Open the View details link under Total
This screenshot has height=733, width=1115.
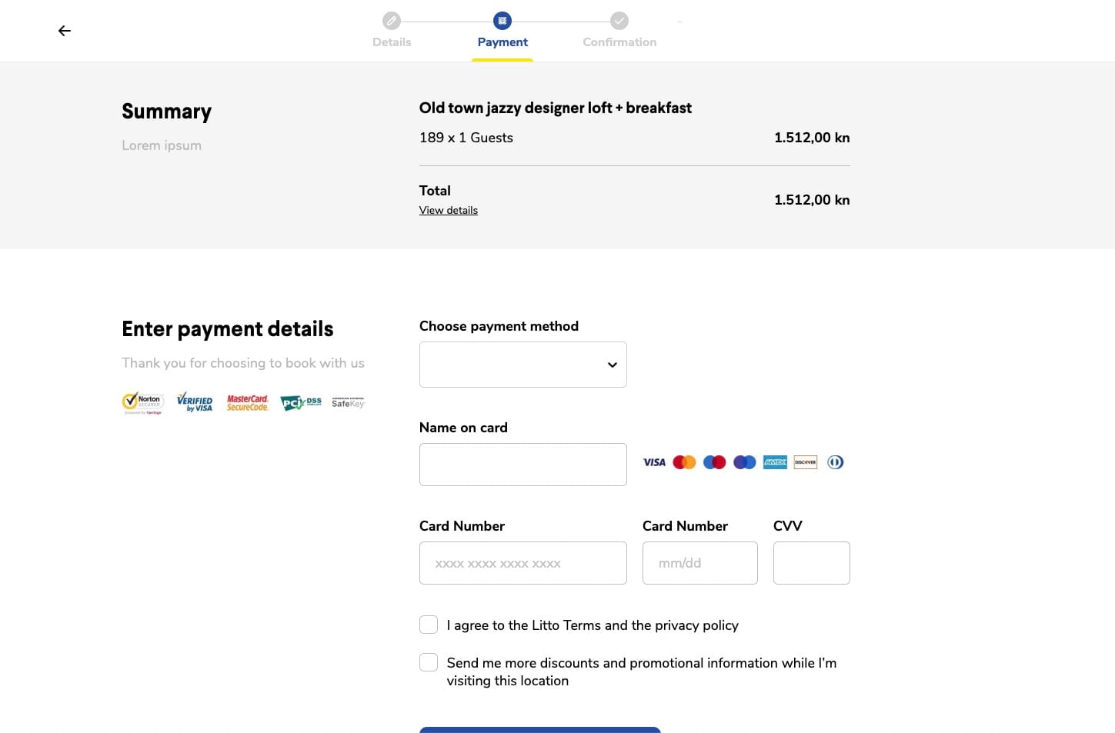(x=448, y=210)
